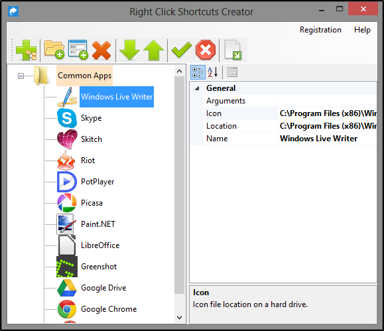Minimize the Right Click Shortcuts Creator window
This screenshot has width=384, height=331.
click(322, 11)
